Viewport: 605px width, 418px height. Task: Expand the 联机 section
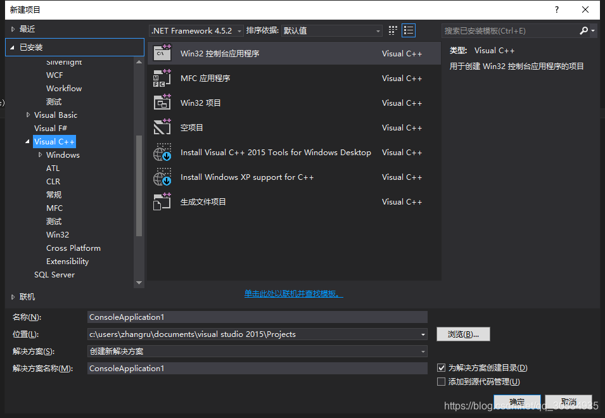[x=13, y=297]
